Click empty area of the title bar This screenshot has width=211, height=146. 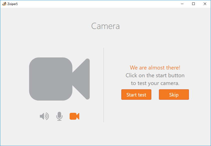point(100,4)
